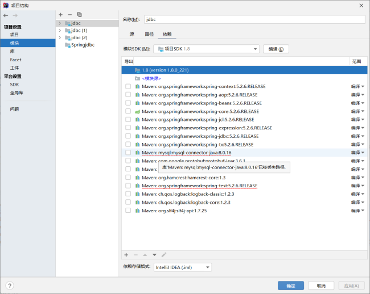Click library icon for slf4j-api
This screenshot has height=294, width=370.
point(137,211)
